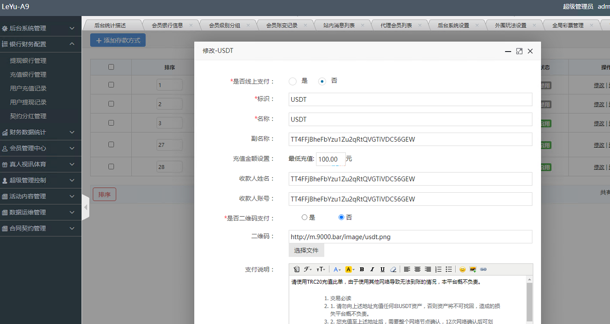610x324 pixels.
Task: Check the row with sort order 1
Action: pos(111,85)
